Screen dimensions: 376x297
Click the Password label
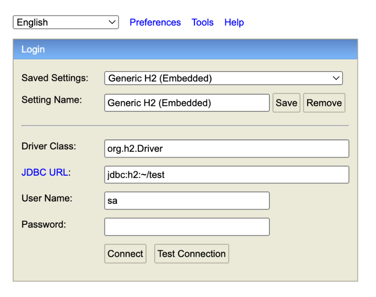click(44, 224)
